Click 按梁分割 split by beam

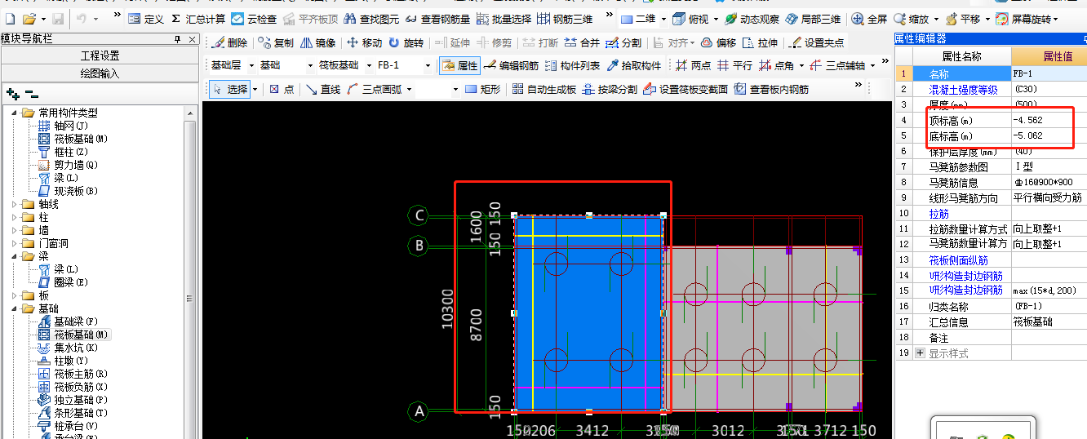(610, 90)
